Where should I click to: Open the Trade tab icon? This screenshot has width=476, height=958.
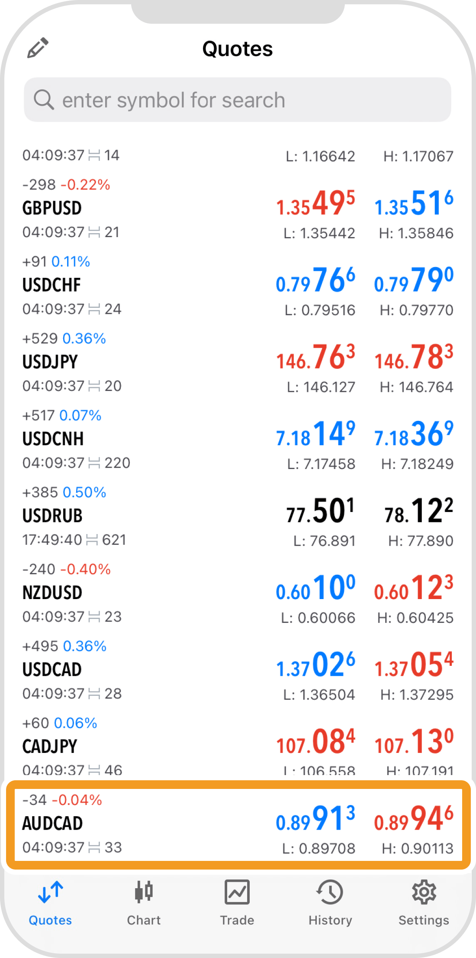237,892
